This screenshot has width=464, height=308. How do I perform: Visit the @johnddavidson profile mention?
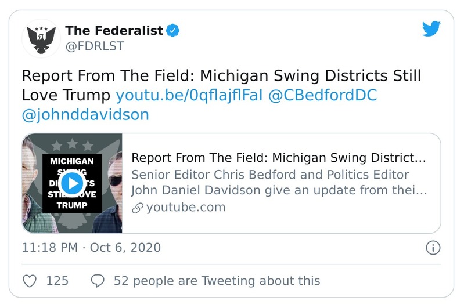coord(85,114)
